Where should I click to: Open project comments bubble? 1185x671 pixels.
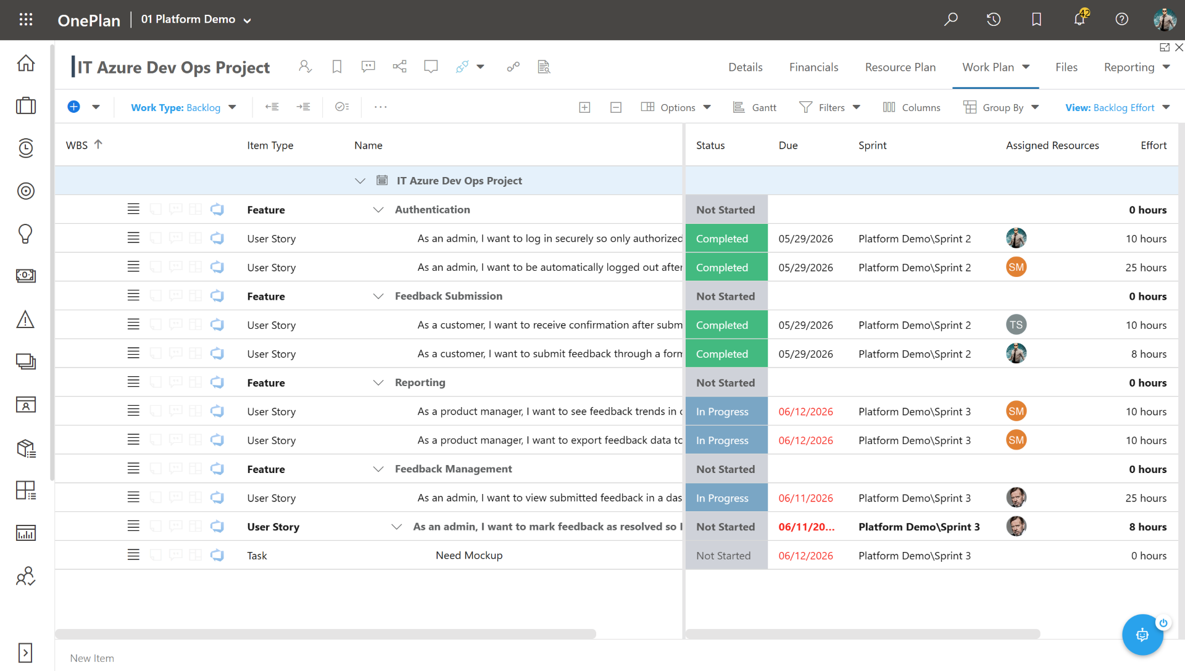coord(368,67)
